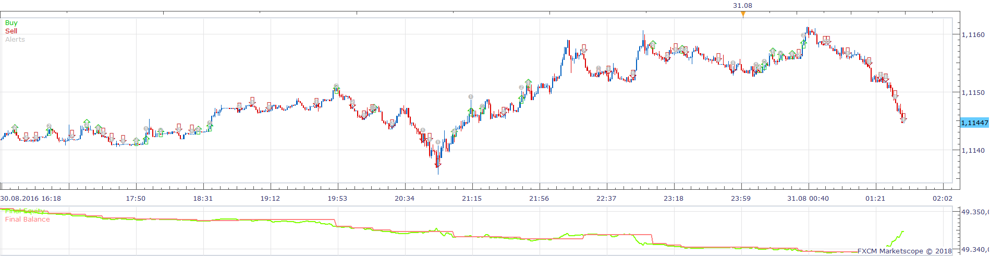Click the Sell legend label
The width and height of the screenshot is (990, 256).
click(11, 31)
